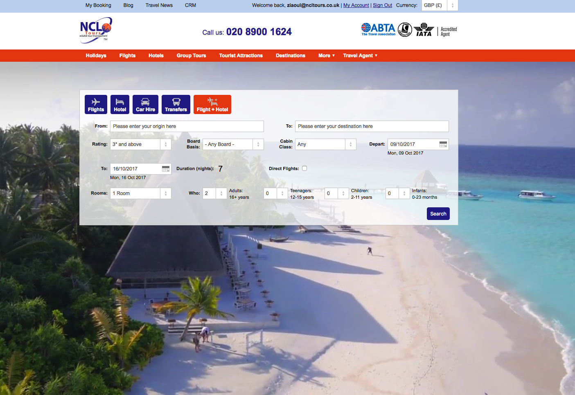575x395 pixels.
Task: Enable the Direct Flights checkbox
Action: coord(304,168)
